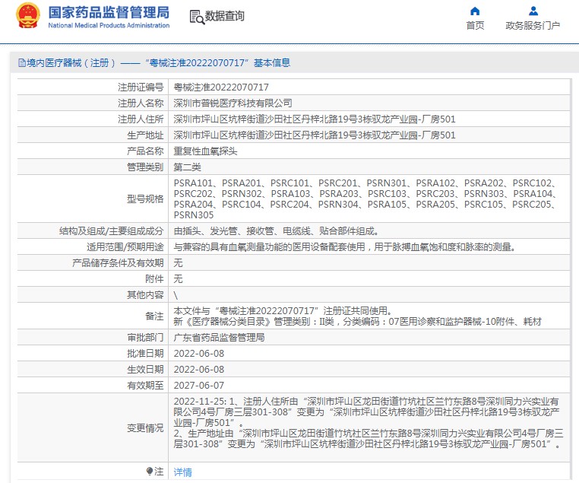Click the 政务服务门户 user icon

(533, 11)
